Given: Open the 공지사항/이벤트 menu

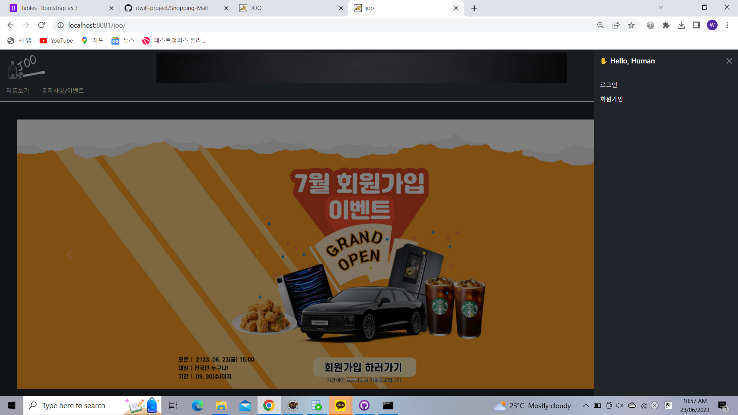Looking at the screenshot, I should coord(63,91).
